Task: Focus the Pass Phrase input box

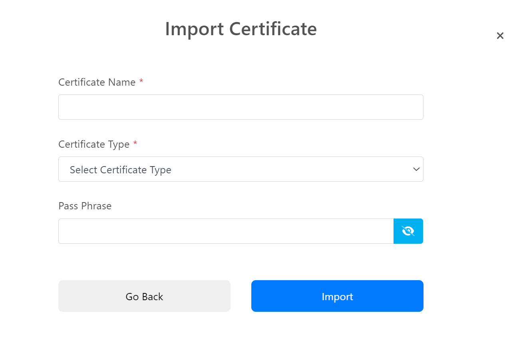Action: (x=226, y=231)
